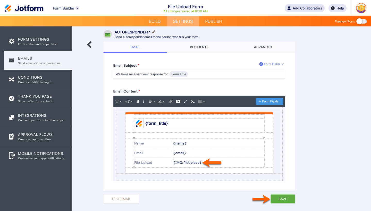Edit Autoresponder 1 name with pencil icon
The image size is (371, 211).
coord(154,32)
